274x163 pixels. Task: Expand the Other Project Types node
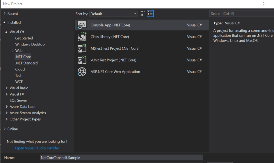(x=7, y=119)
